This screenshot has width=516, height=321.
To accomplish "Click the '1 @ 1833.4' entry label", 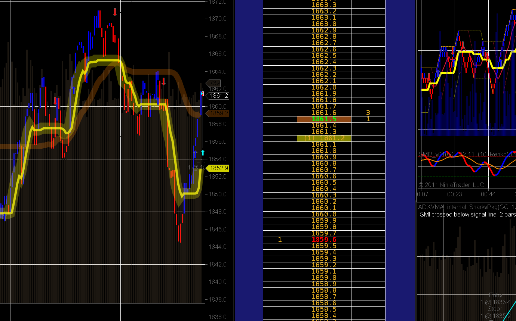I will coord(495,302).
